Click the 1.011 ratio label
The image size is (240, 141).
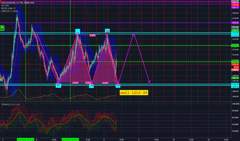coord(88,83)
